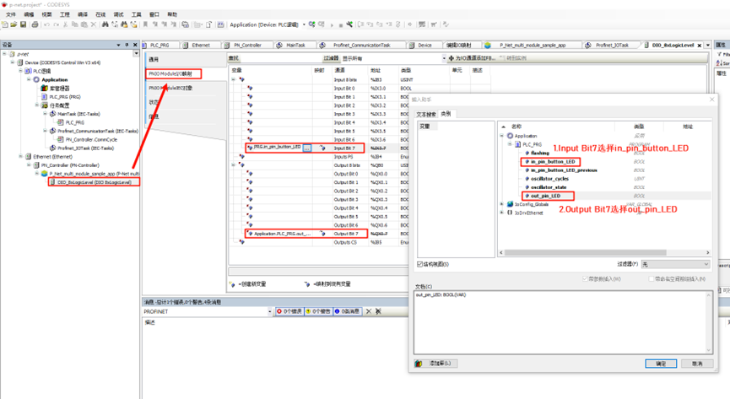Open the PROFINET message category dropdown
Image resolution: width=730 pixels, height=399 pixels.
click(268, 311)
